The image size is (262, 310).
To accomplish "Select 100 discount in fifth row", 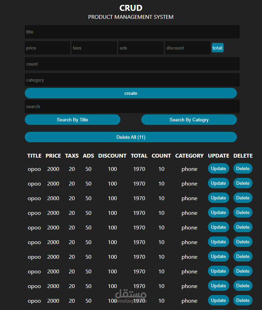I will coord(112,227).
